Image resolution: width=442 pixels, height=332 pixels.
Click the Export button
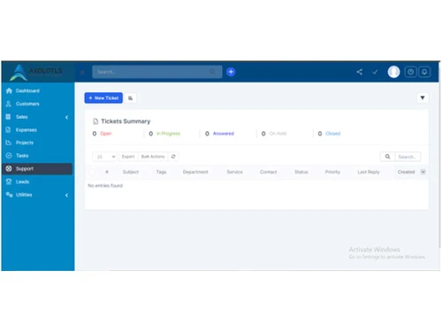pos(128,157)
